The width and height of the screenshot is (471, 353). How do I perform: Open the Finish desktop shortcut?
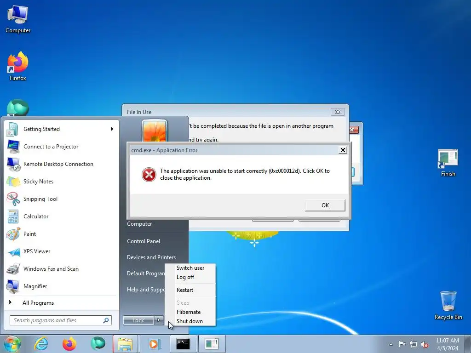[x=448, y=163]
